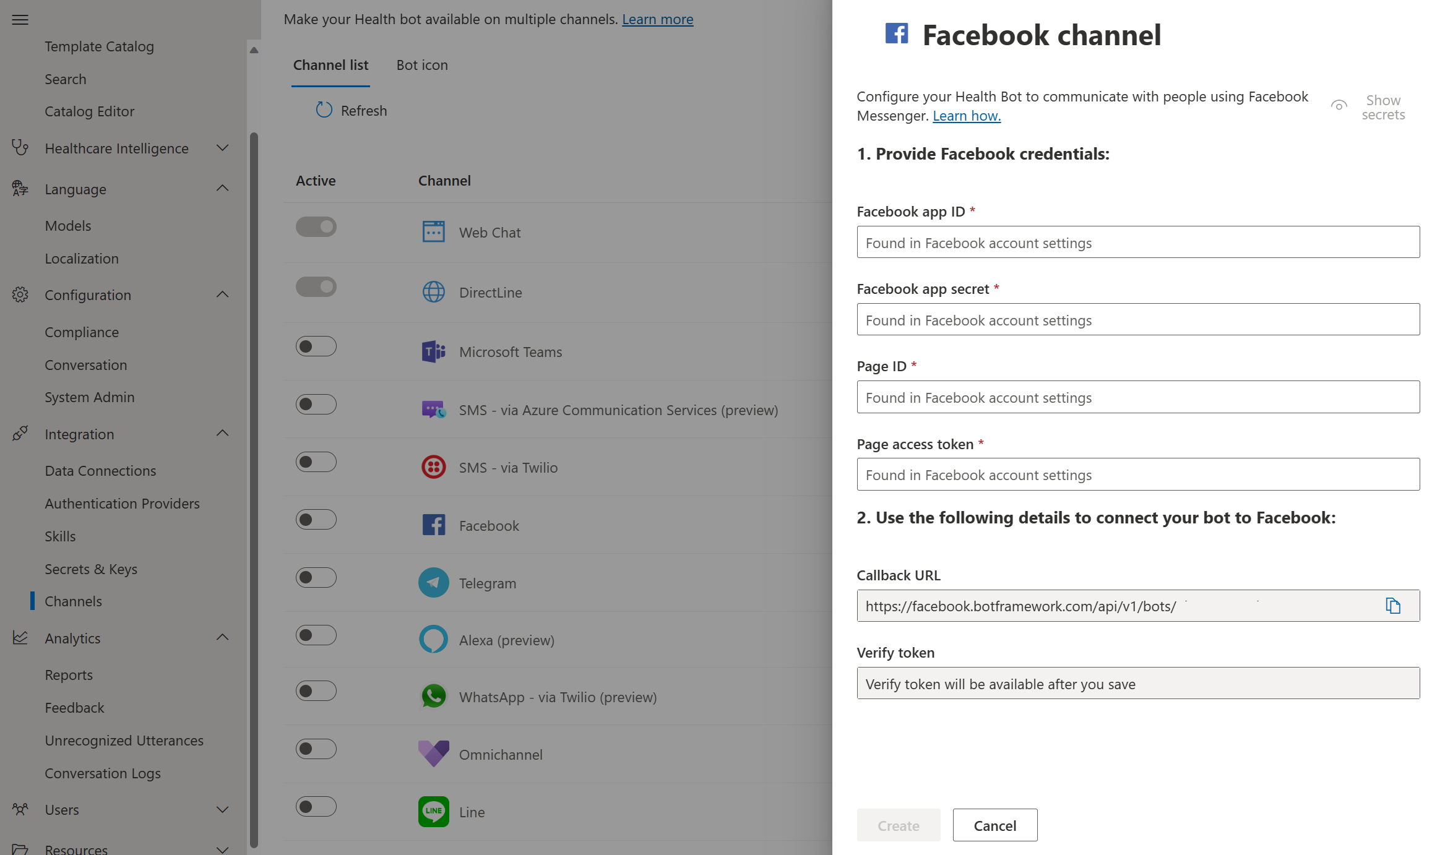
Task: Click the WhatsApp icon
Action: point(433,697)
